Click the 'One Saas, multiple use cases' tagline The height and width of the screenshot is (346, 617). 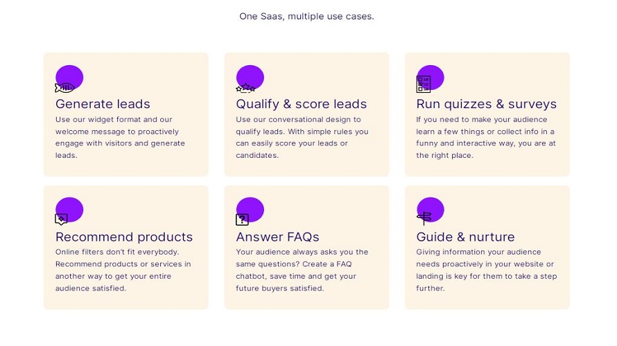306,16
